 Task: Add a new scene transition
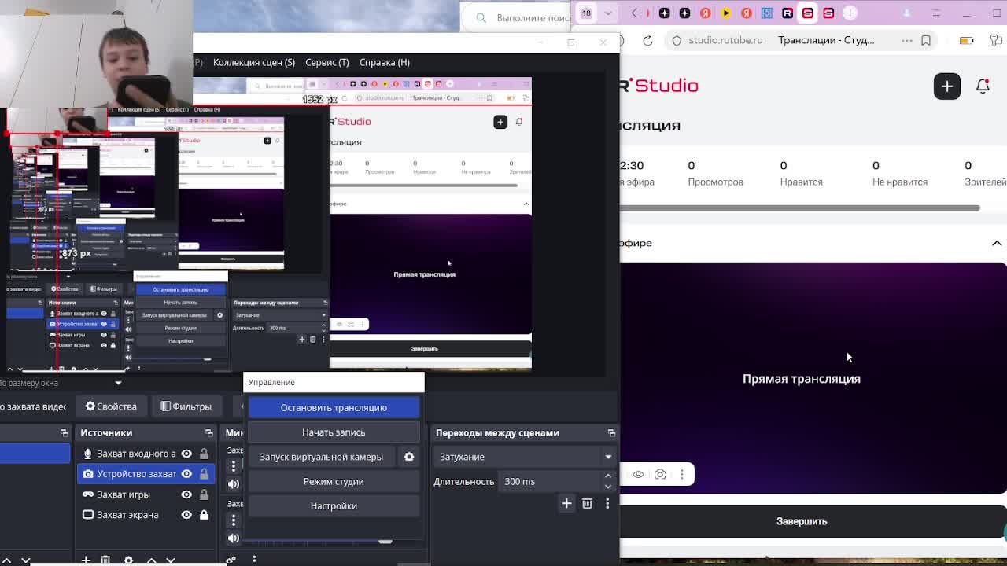coord(566,503)
